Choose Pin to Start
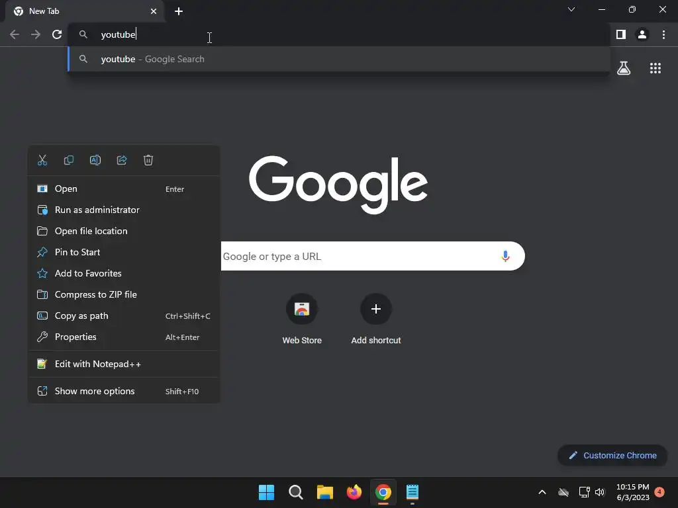 [x=124, y=252]
